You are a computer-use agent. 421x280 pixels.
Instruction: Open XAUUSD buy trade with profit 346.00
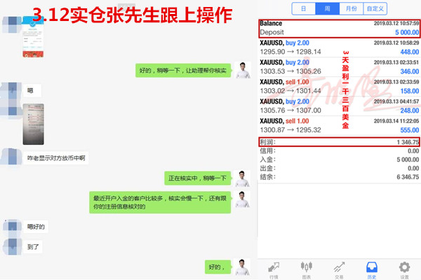click(x=340, y=67)
